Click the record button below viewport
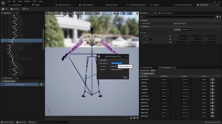The height and width of the screenshot is (124, 222). pyautogui.click(x=131, y=118)
